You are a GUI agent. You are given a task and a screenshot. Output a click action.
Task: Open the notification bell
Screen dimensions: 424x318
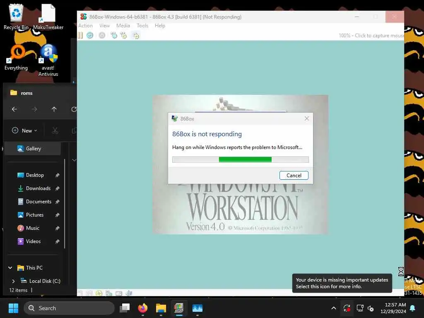(x=413, y=308)
